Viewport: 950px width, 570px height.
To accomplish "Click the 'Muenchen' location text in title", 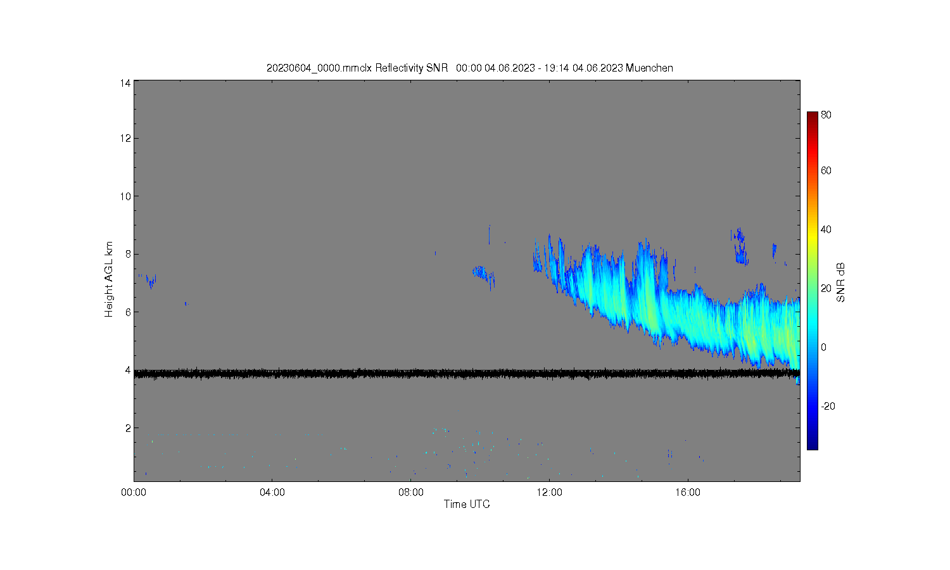I will coord(649,68).
